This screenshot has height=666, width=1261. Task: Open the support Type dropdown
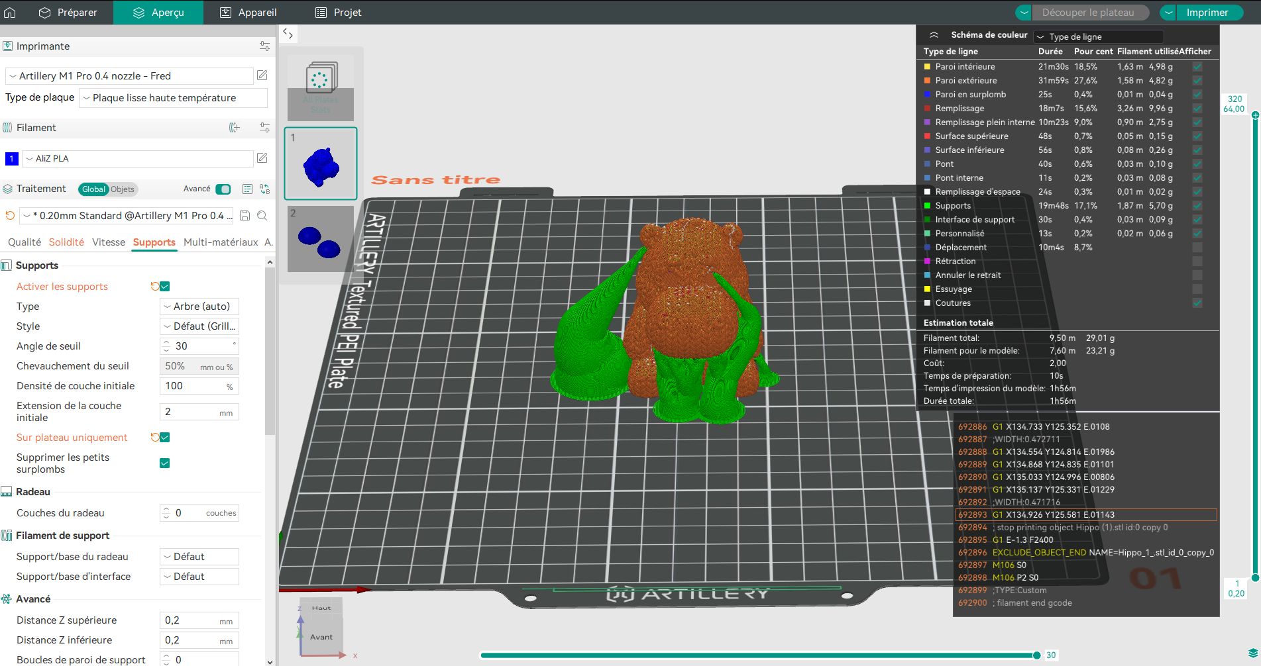point(199,307)
